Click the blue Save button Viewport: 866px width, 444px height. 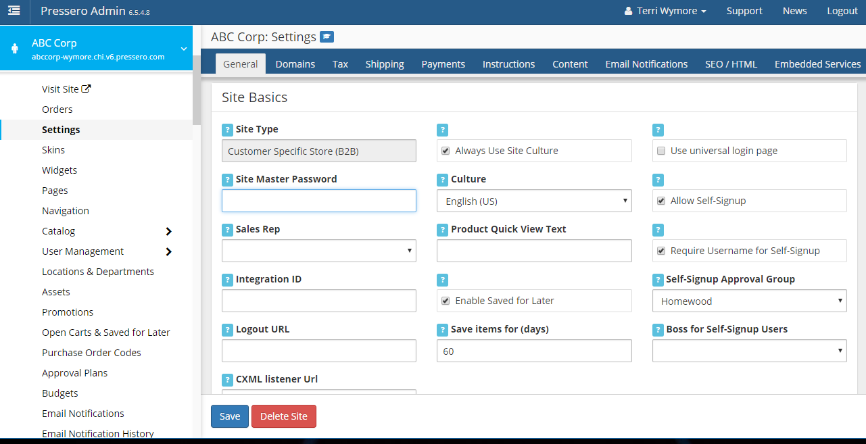(x=230, y=416)
